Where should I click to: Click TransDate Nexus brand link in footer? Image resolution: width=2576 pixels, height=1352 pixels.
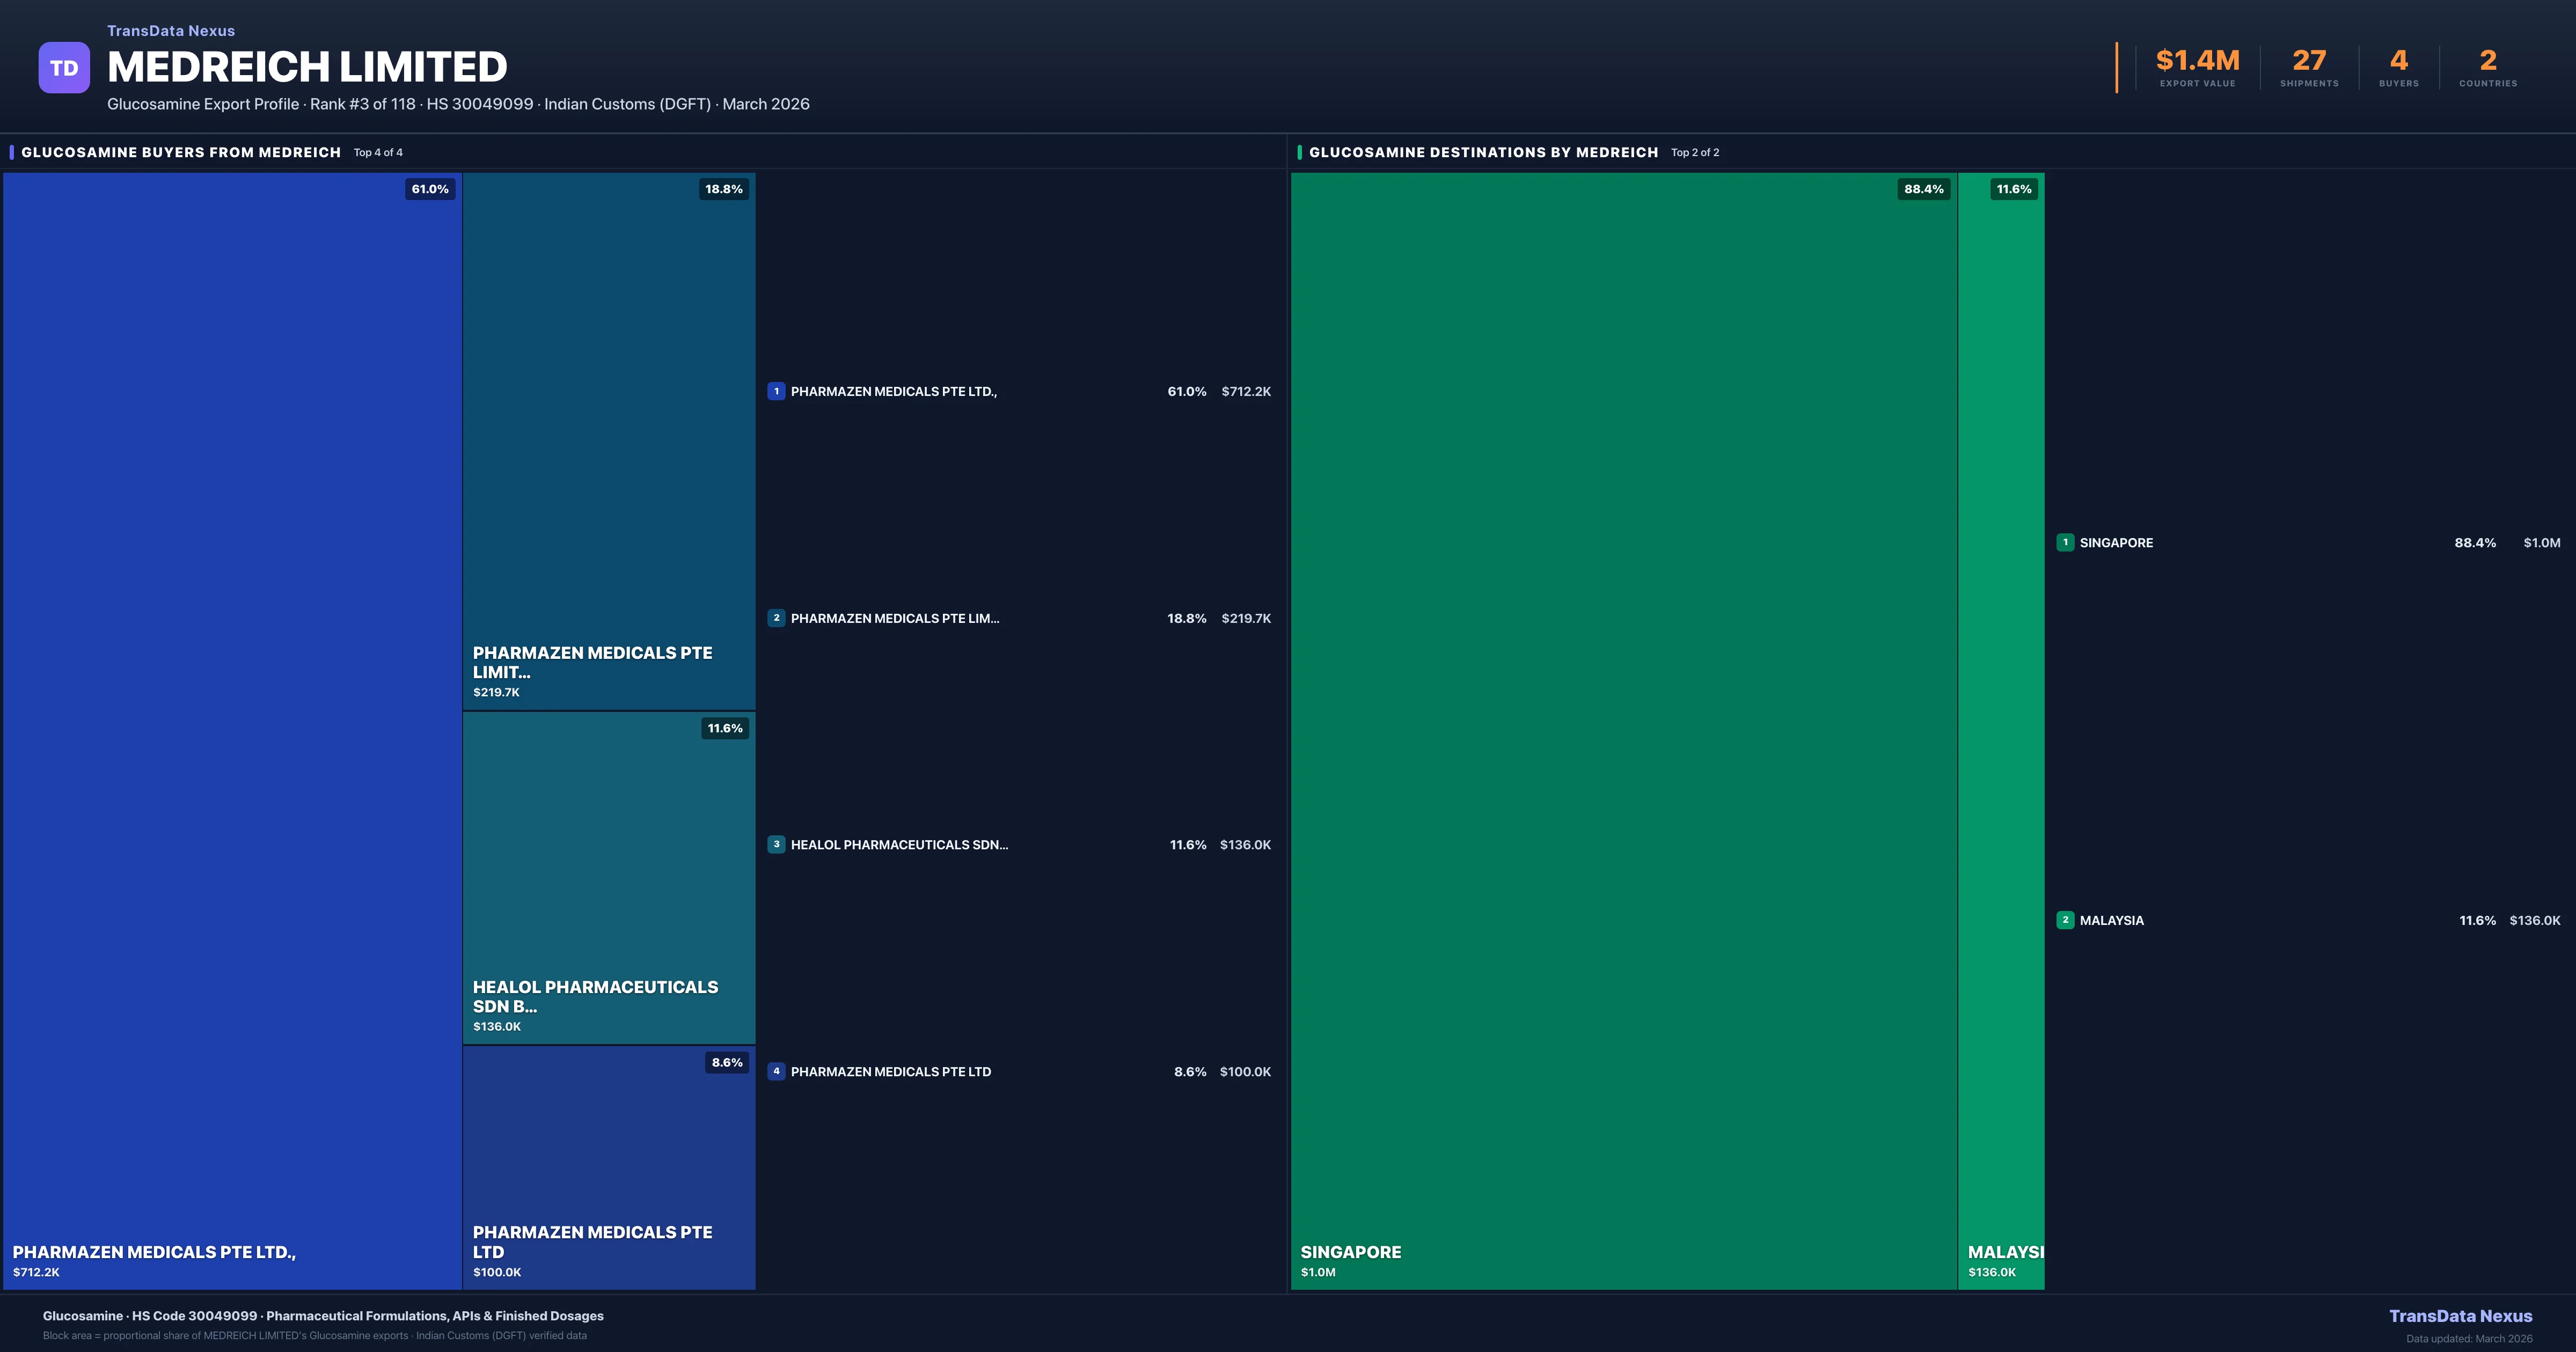click(x=2460, y=1316)
